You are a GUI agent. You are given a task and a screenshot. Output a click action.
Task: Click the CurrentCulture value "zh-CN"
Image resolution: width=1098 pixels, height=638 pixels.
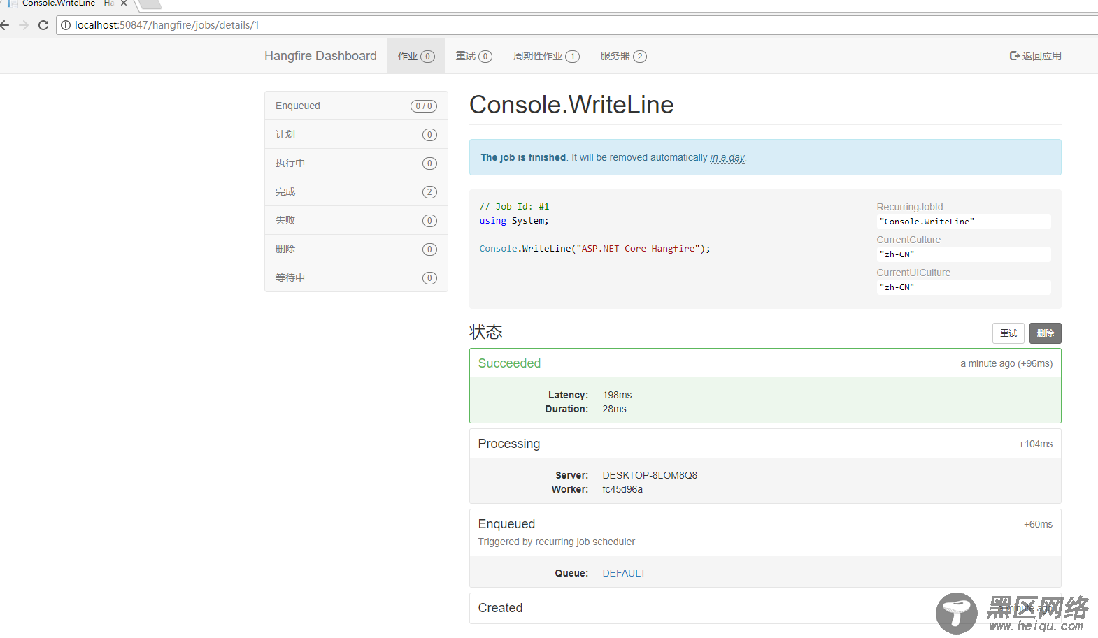[964, 254]
